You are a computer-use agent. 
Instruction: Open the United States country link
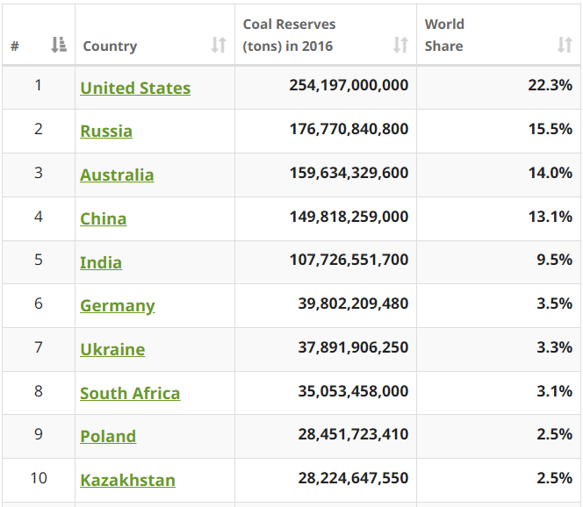click(x=135, y=88)
